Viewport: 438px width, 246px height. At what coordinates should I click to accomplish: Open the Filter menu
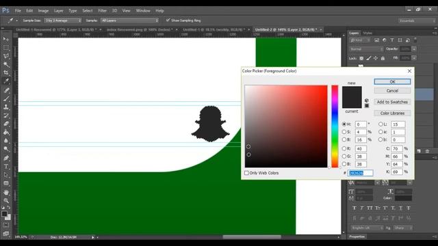click(102, 11)
